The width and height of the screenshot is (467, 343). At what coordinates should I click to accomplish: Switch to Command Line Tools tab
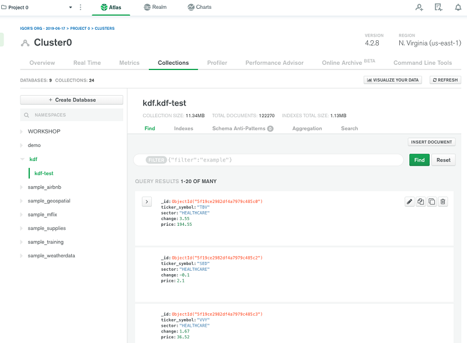423,63
